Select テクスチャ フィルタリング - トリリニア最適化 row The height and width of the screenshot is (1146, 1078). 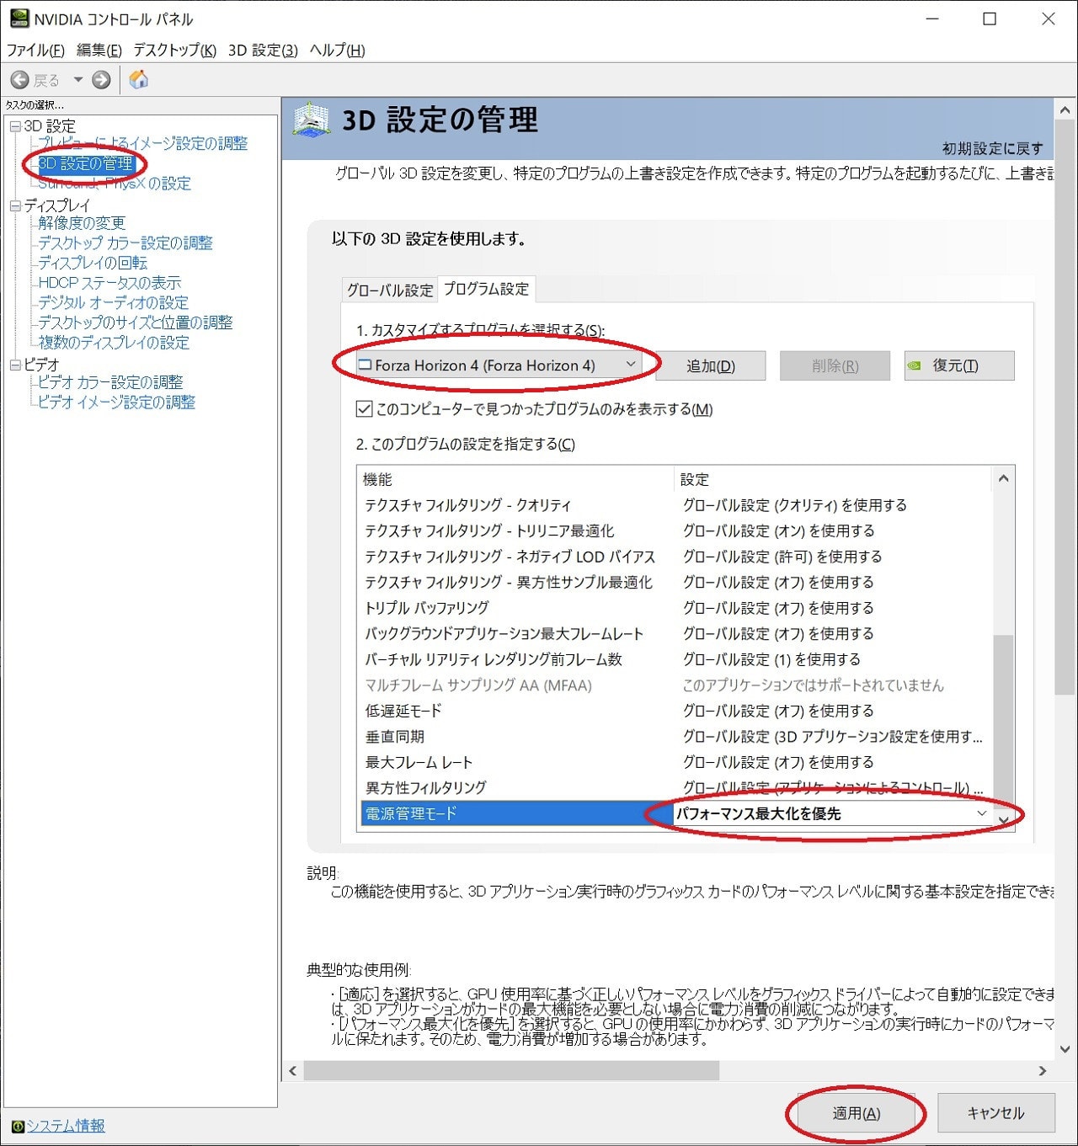(x=675, y=531)
